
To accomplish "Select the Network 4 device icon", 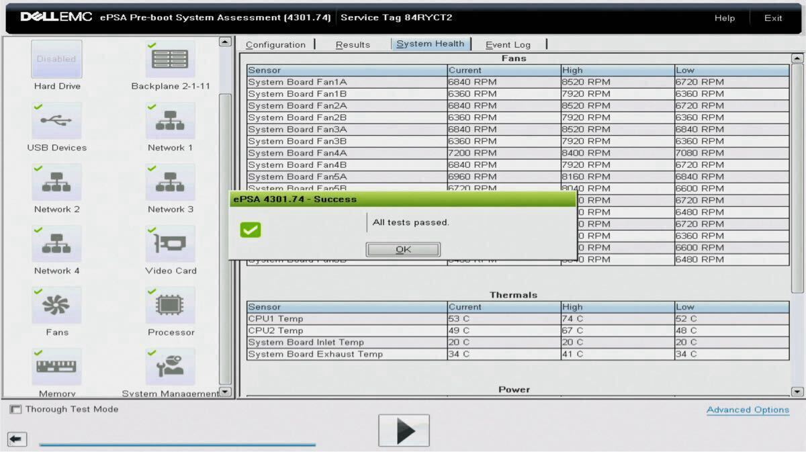I will click(57, 244).
